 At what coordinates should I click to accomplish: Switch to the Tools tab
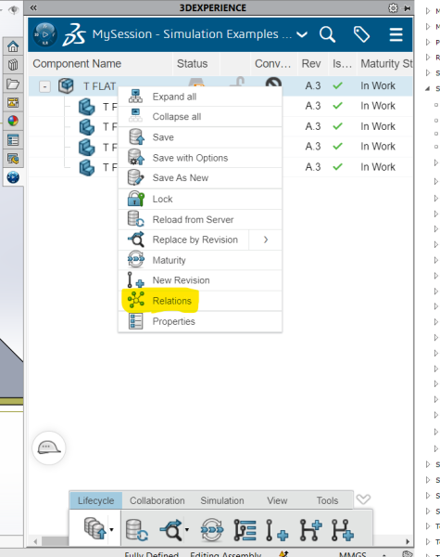(x=327, y=500)
